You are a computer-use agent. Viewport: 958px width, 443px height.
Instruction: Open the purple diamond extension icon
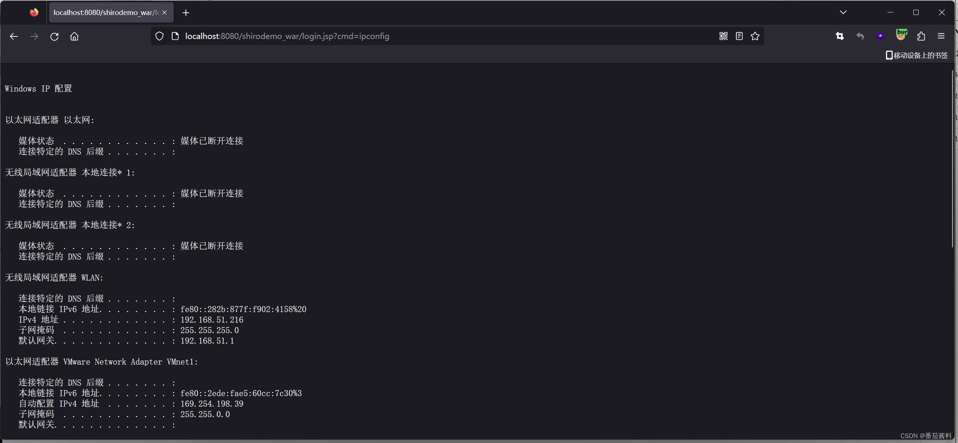click(x=880, y=36)
